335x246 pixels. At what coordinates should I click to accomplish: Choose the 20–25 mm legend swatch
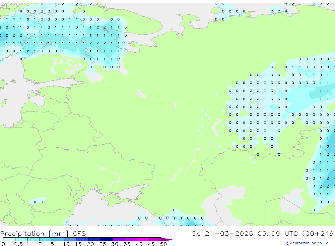[94, 239]
